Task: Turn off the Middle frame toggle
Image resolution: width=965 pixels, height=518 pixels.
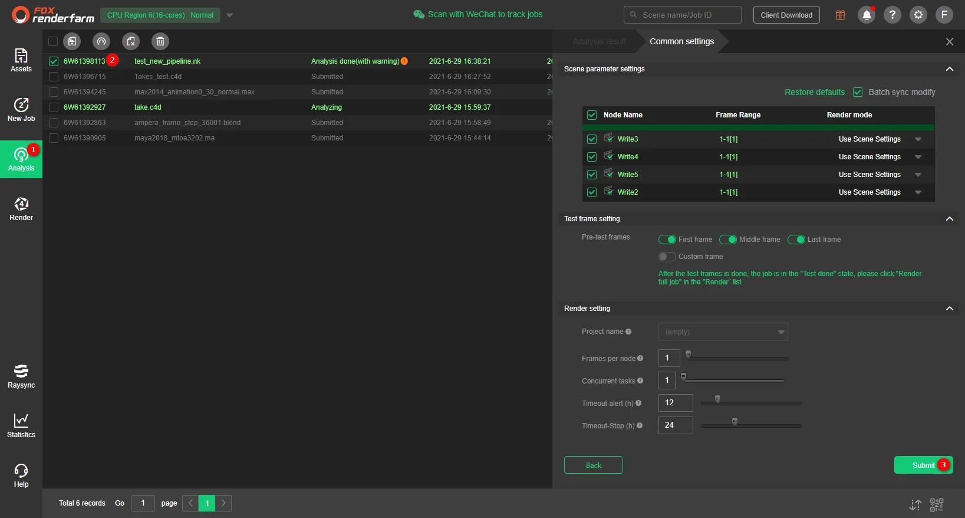Action: (728, 240)
